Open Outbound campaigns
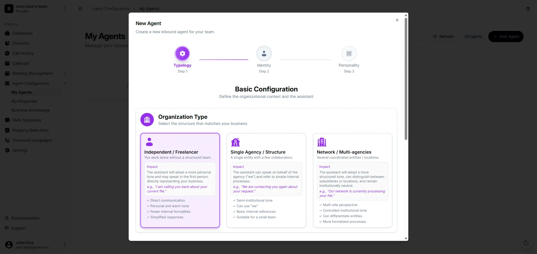537x254 pixels. coord(32,140)
